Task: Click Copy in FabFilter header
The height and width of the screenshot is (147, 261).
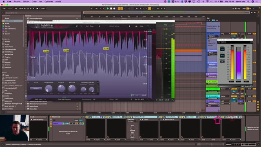Action: 92,26
